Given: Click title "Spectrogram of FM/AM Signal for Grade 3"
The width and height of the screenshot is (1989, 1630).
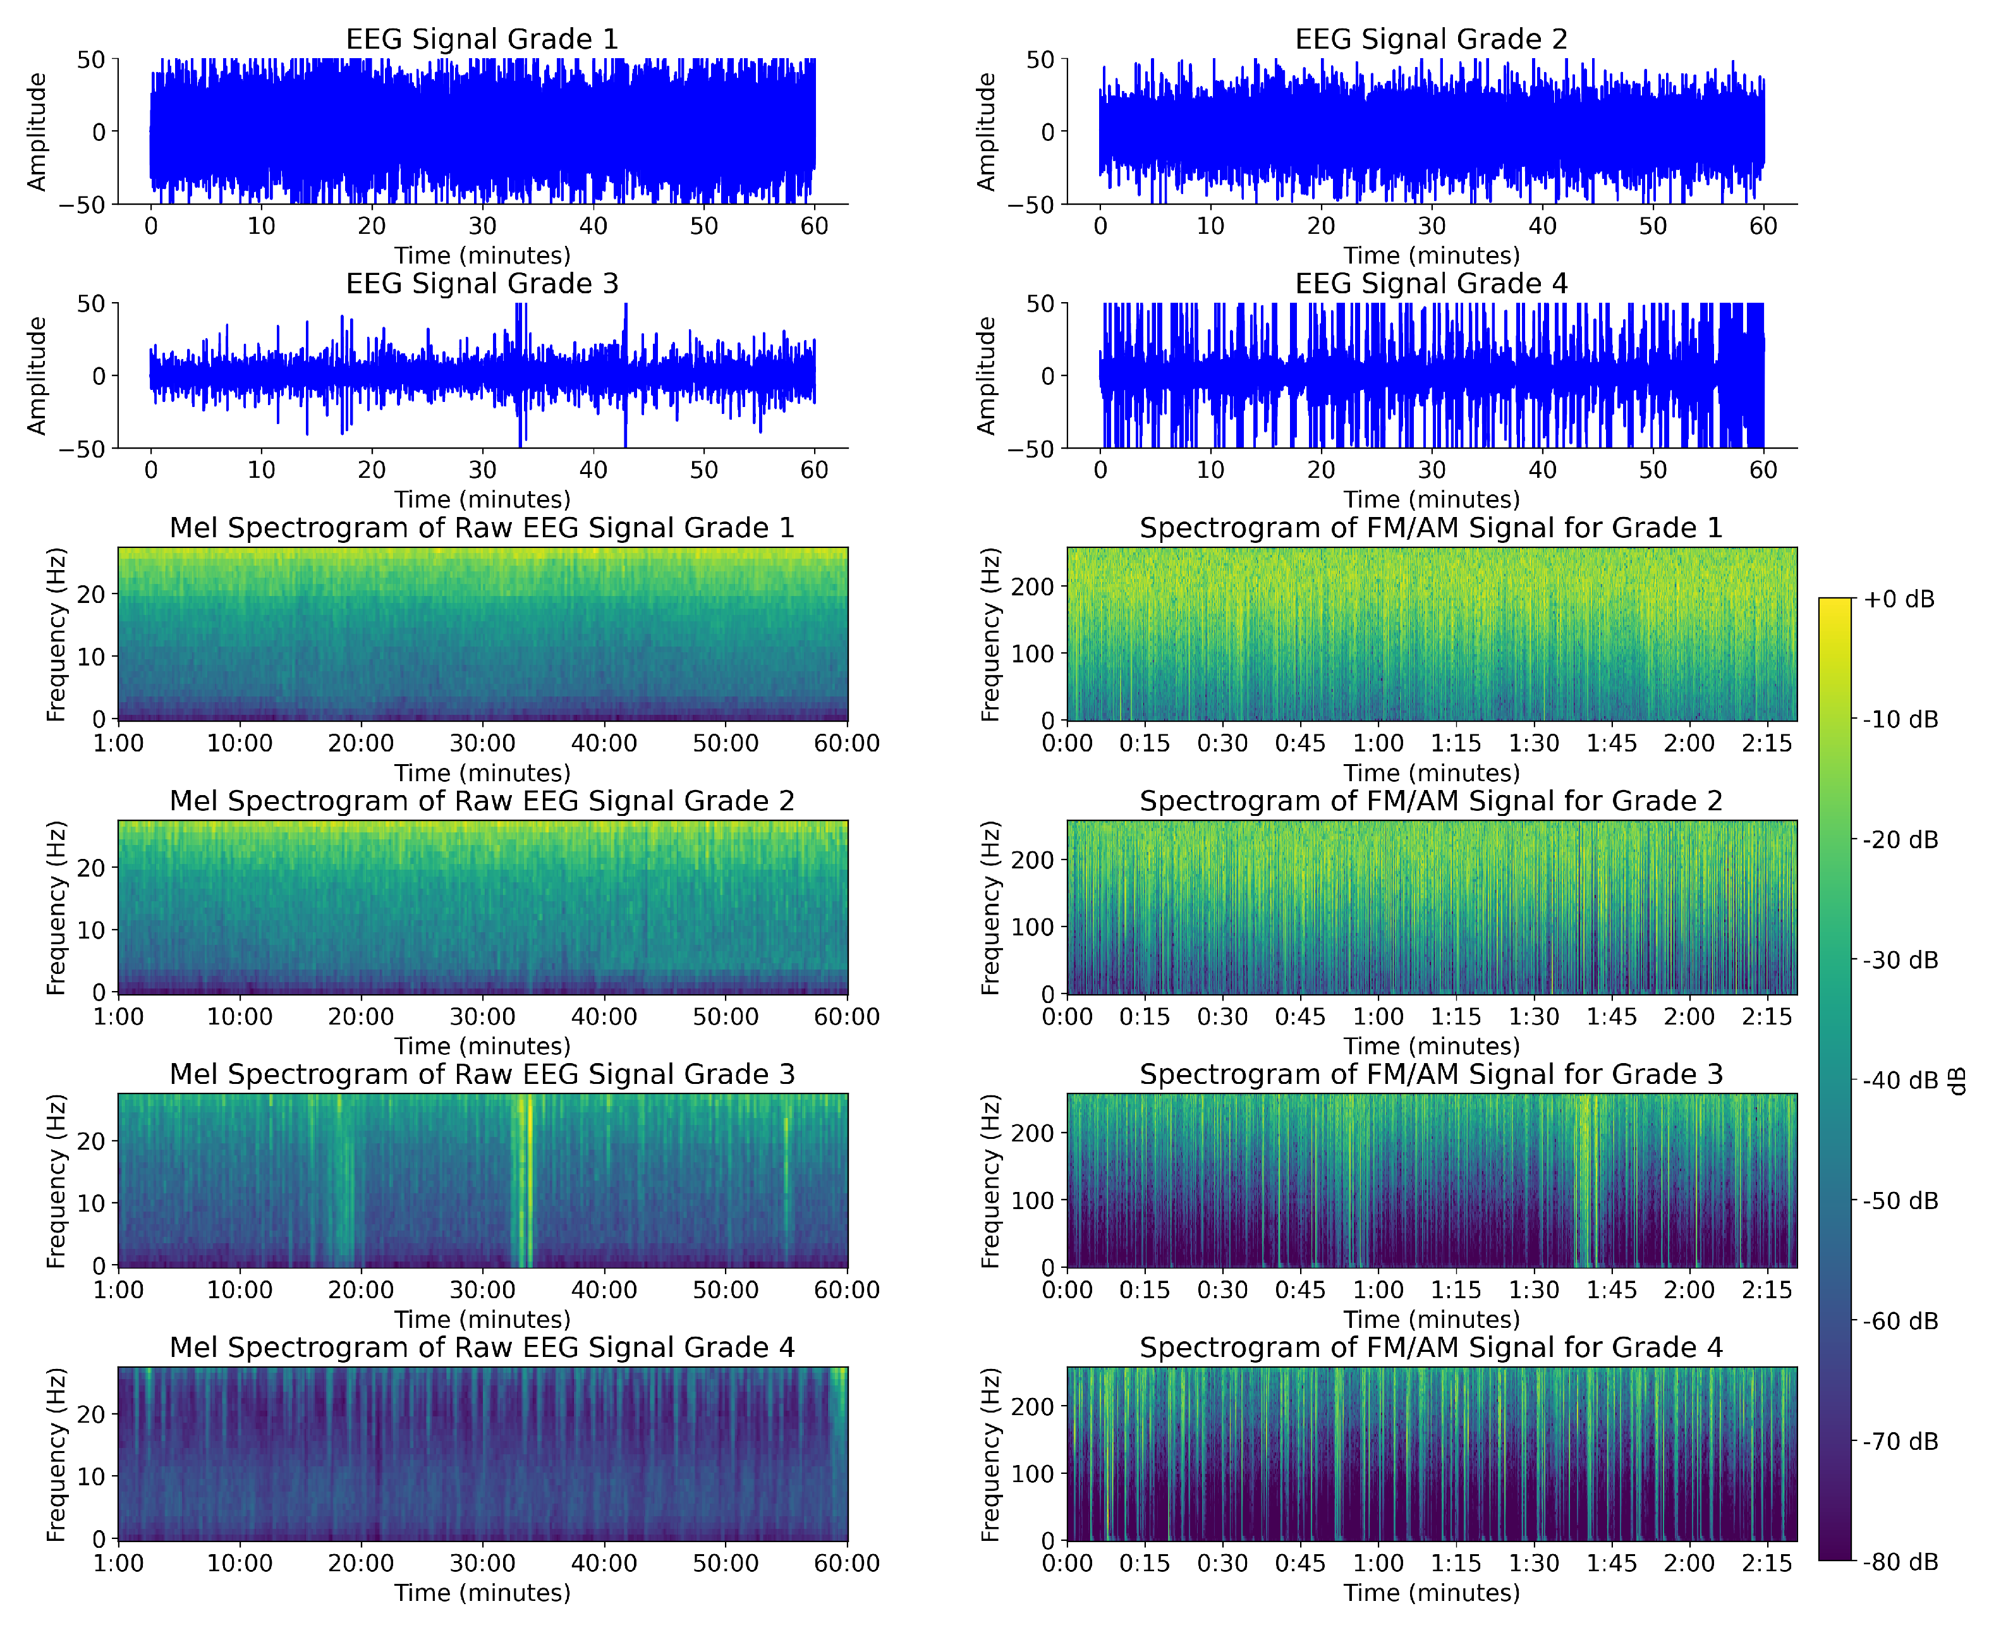Looking at the screenshot, I should pyautogui.click(x=1431, y=1075).
